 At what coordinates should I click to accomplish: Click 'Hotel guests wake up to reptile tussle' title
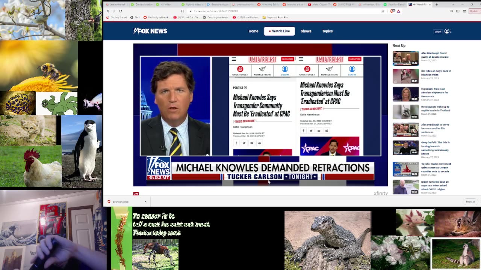(x=435, y=108)
